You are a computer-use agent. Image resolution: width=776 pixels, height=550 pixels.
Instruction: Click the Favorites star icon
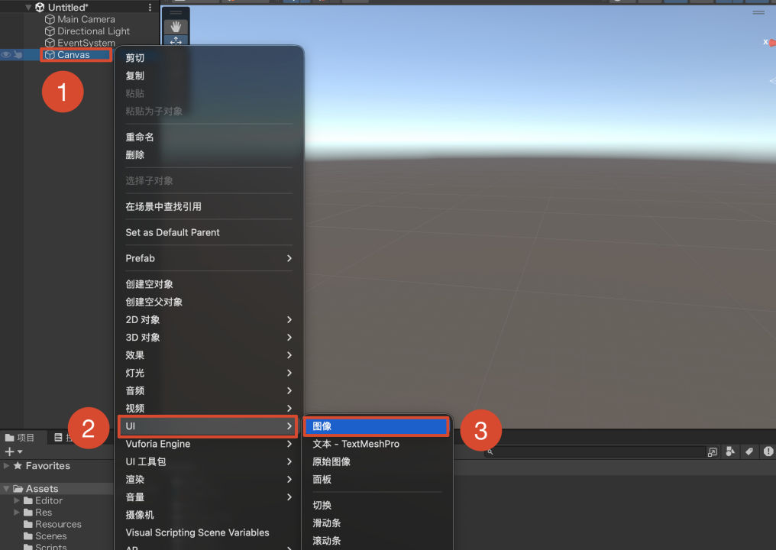pyautogui.click(x=18, y=466)
